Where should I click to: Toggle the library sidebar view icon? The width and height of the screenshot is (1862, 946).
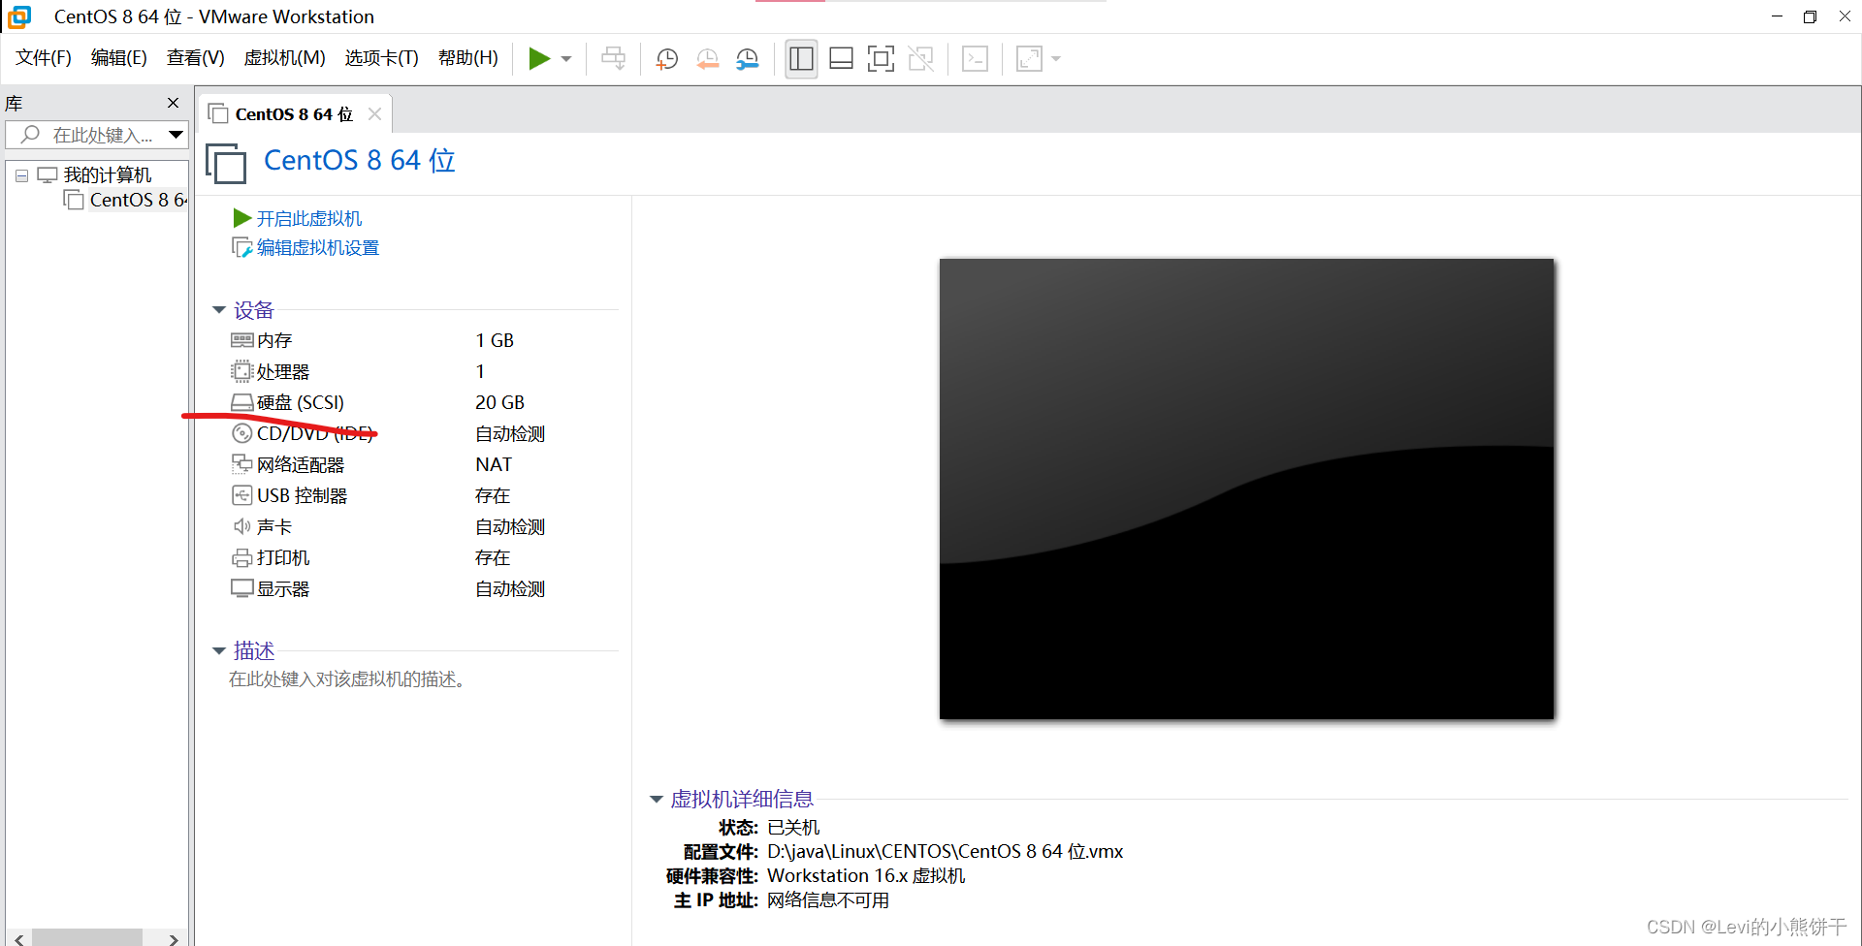pyautogui.click(x=801, y=59)
